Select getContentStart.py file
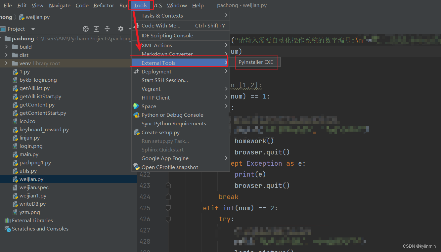Viewport: 441px width, 252px height. [x=43, y=113]
